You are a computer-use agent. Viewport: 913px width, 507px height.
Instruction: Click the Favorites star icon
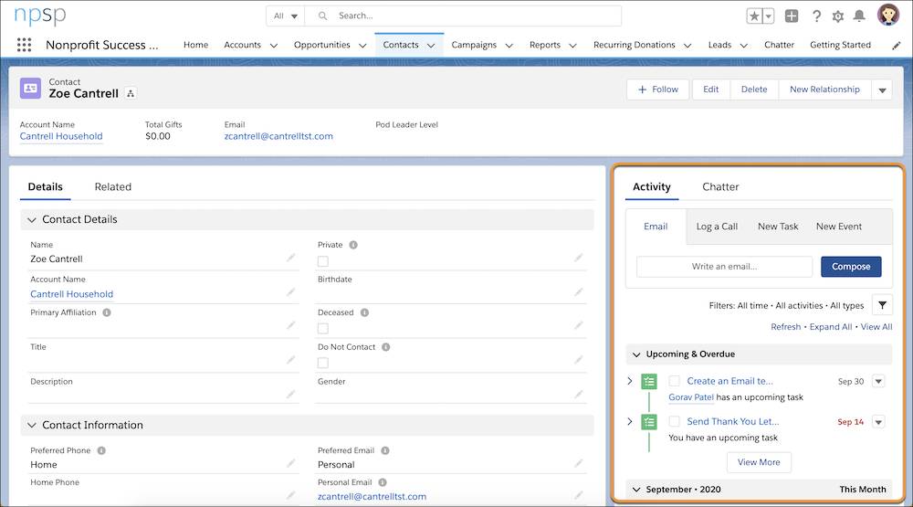click(754, 16)
